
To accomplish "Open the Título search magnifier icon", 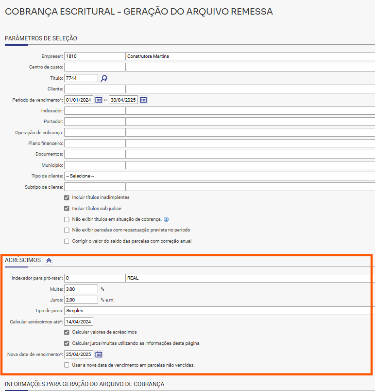I will (104, 78).
